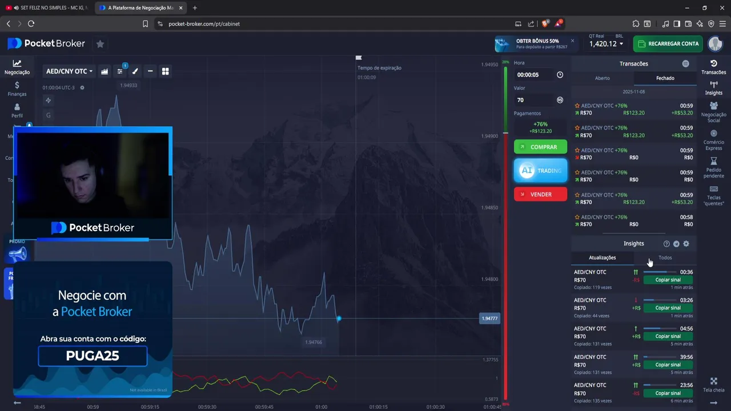Open the multi-chart grid layout icon
This screenshot has height=411, width=731.
166,71
